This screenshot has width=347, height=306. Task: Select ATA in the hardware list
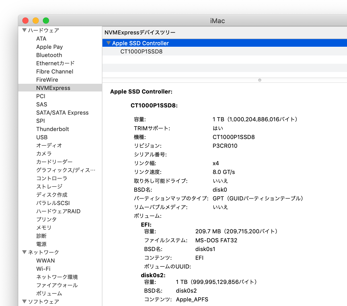click(41, 39)
